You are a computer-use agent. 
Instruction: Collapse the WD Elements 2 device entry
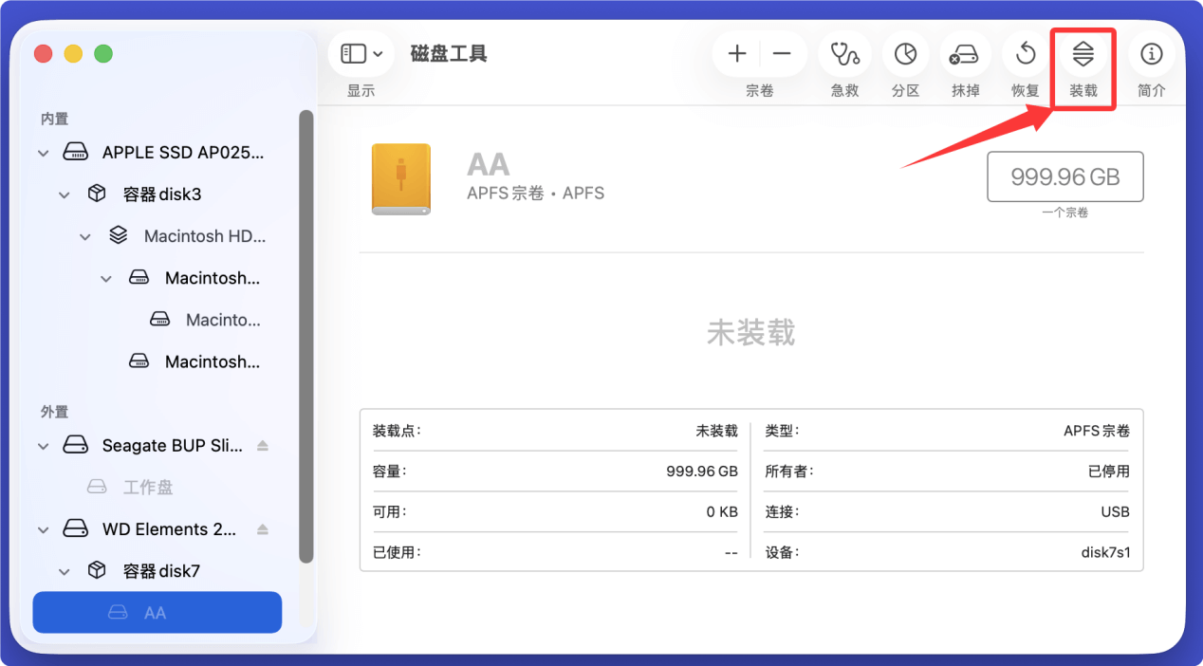point(43,528)
